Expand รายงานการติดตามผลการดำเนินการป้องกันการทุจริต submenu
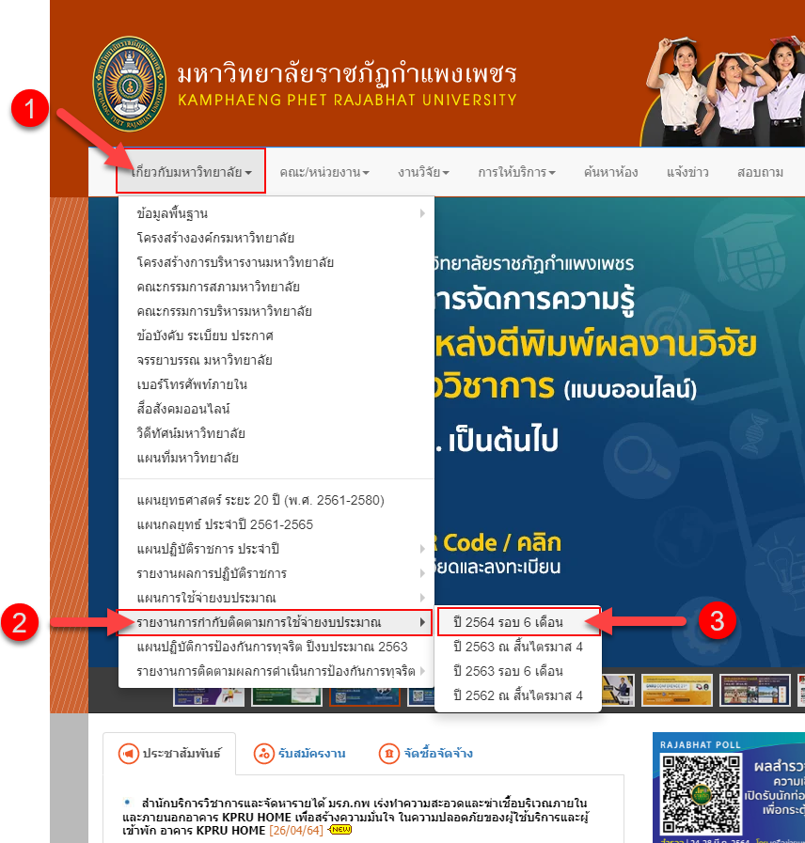805x843 pixels. coord(276,671)
